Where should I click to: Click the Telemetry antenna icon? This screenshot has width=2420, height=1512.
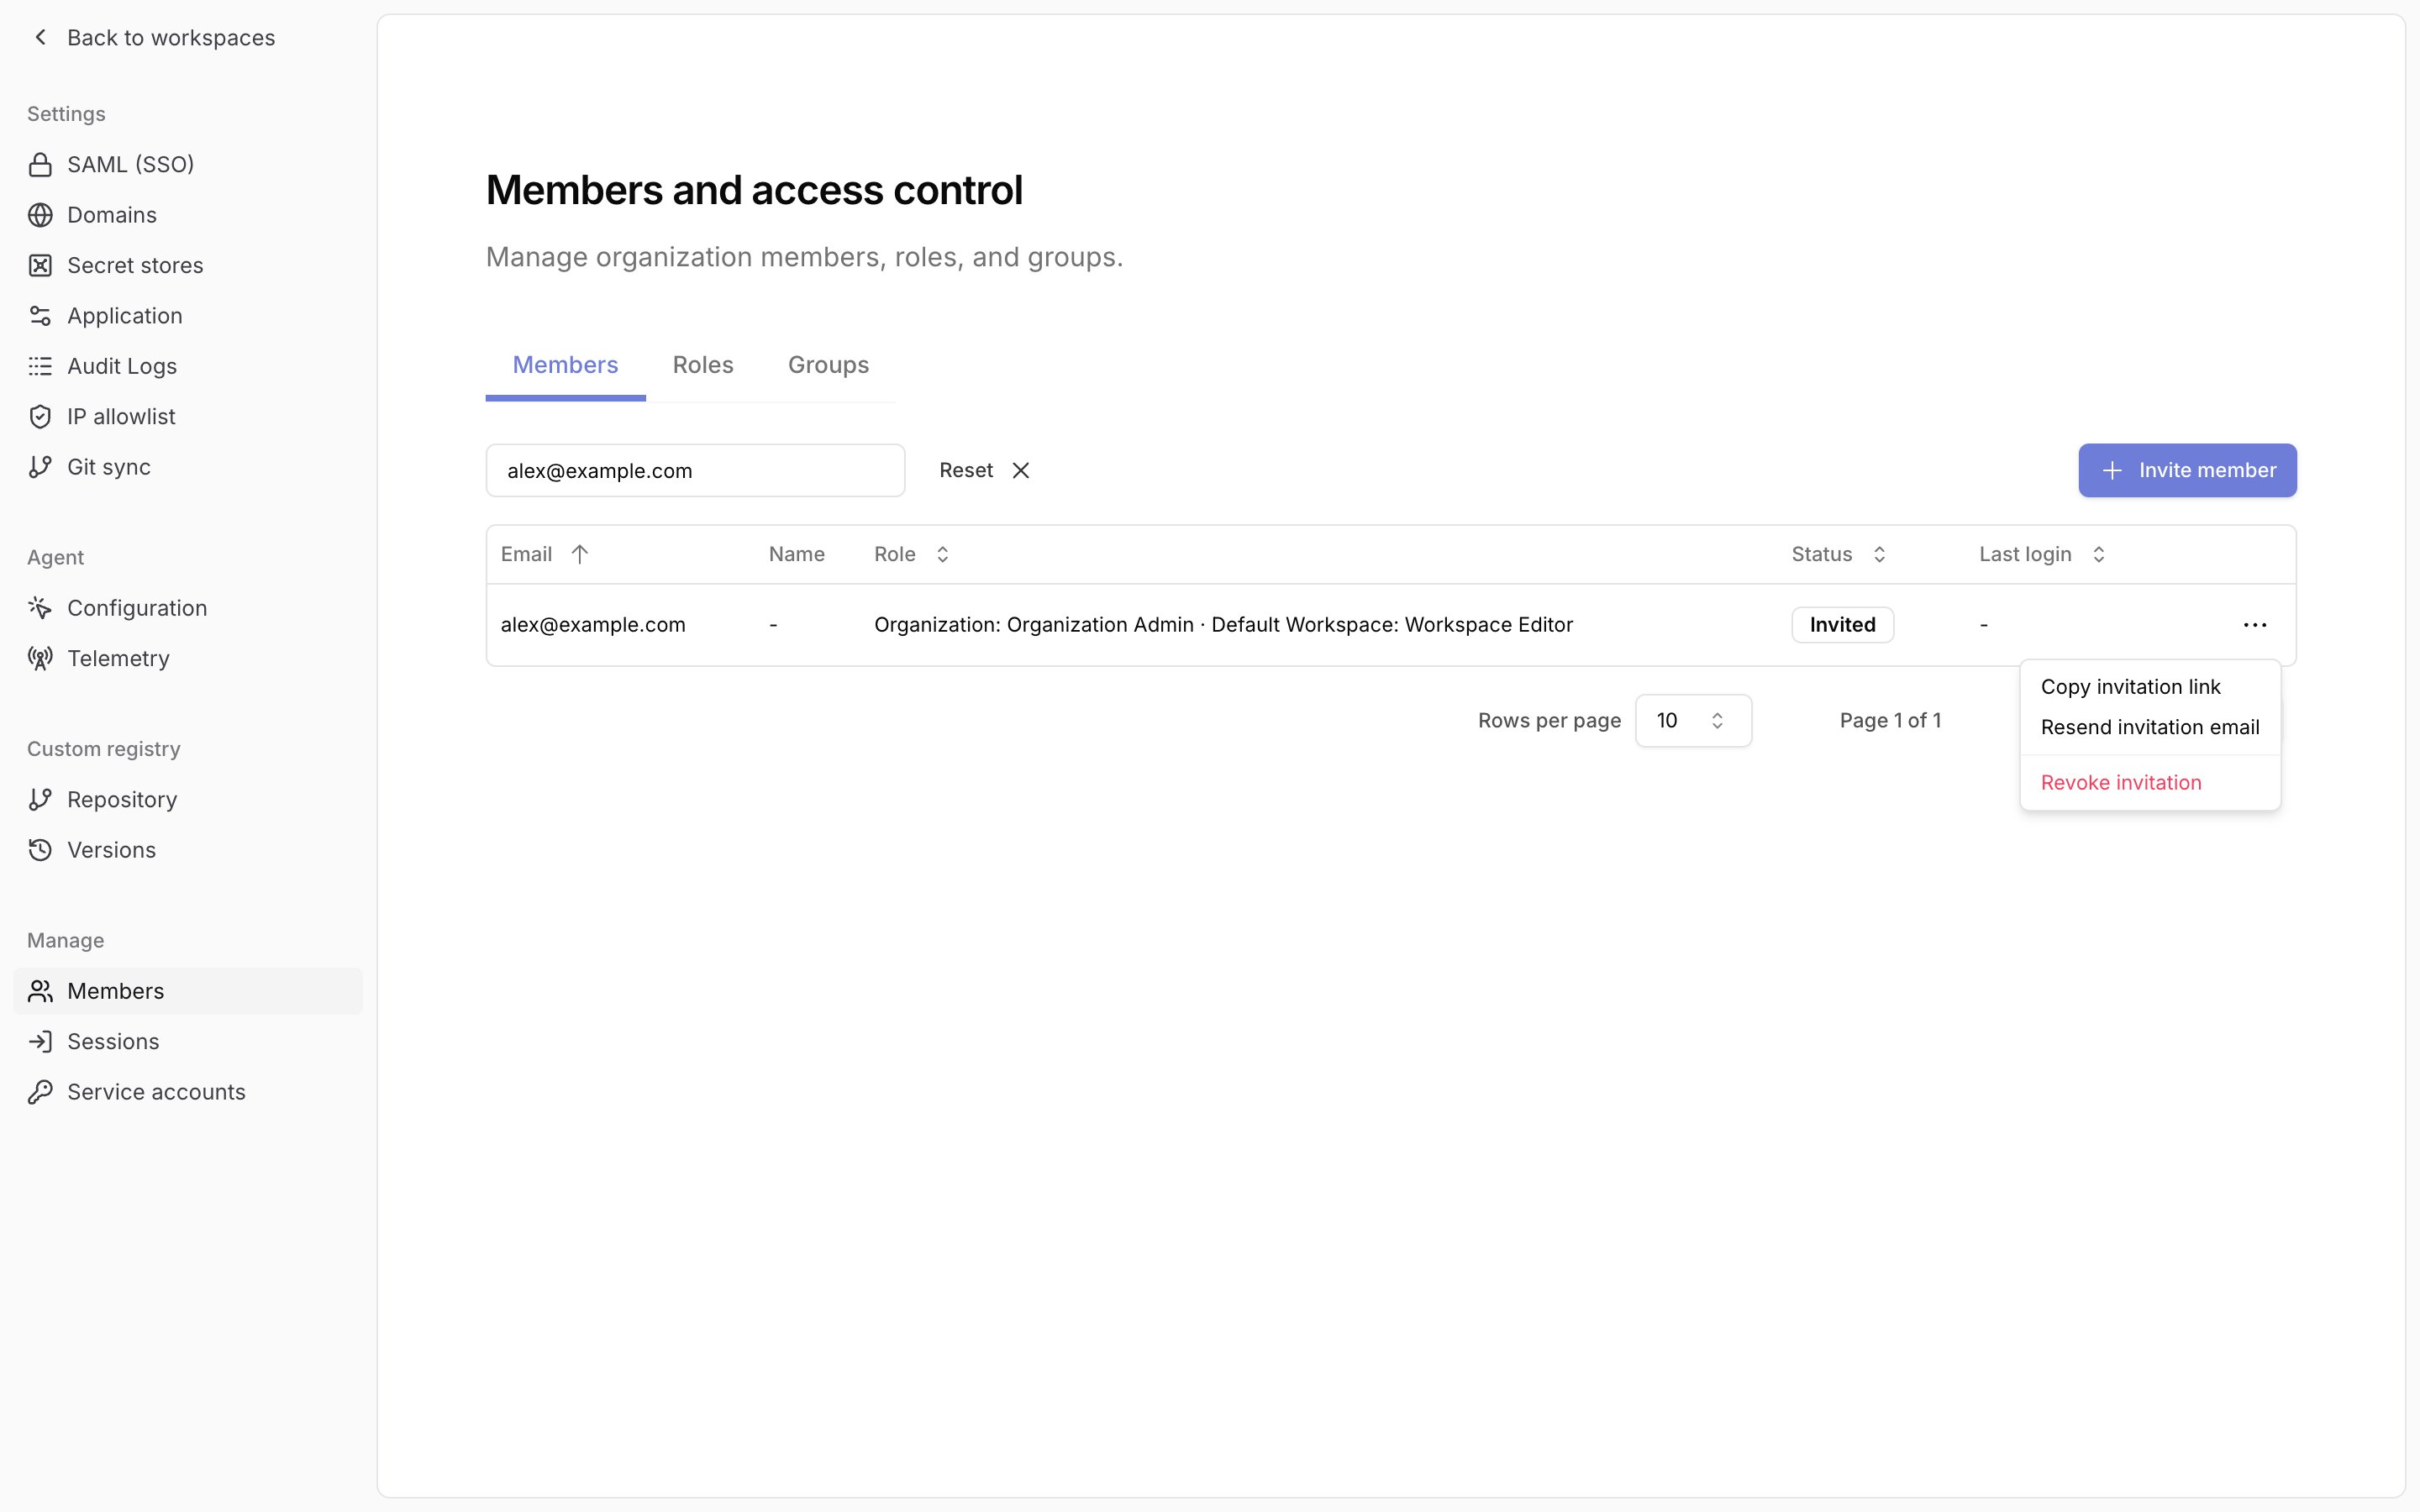pos(40,658)
